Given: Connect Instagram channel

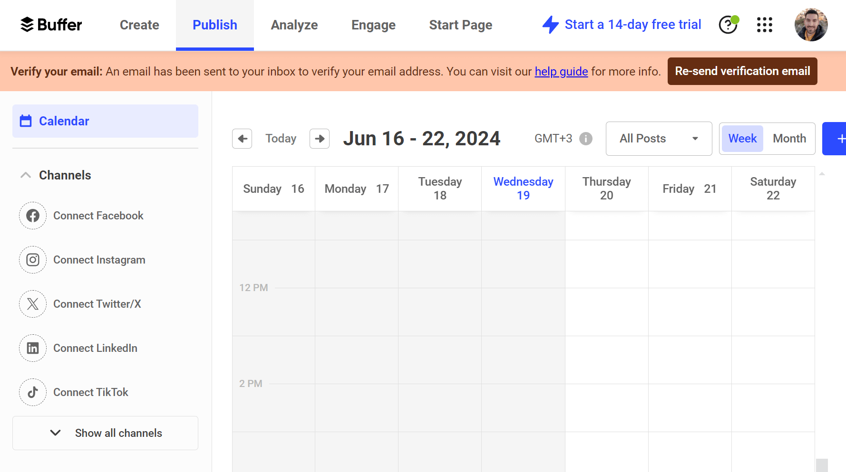Looking at the screenshot, I should click(x=99, y=260).
